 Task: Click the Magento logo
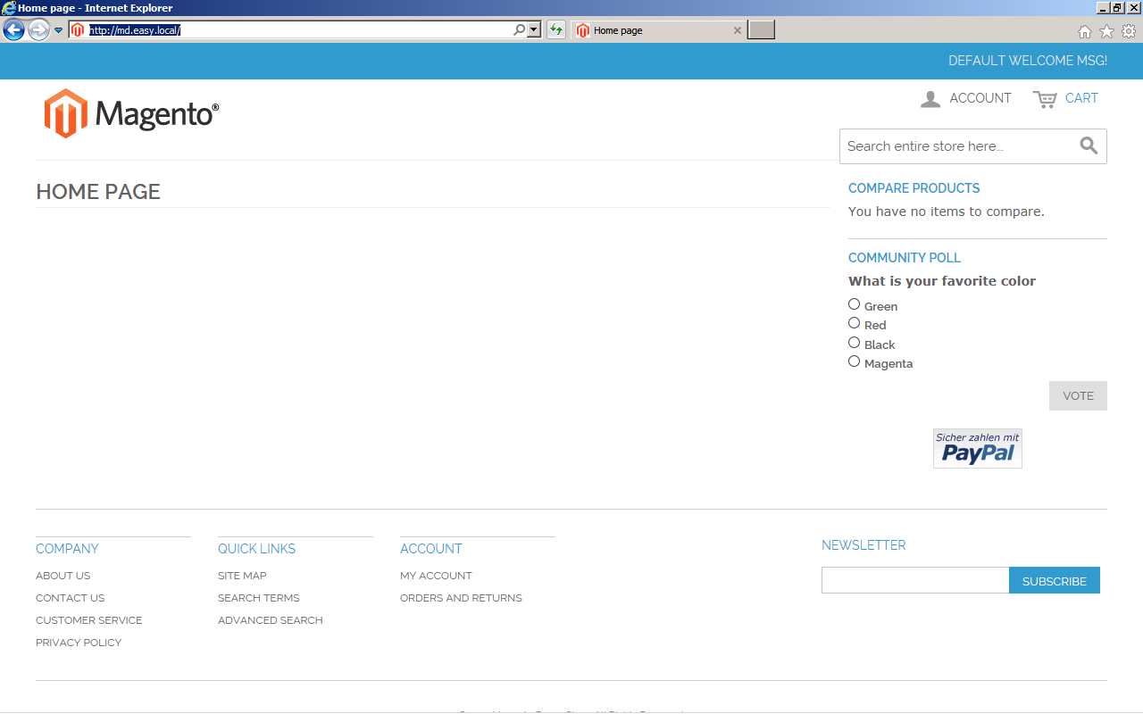click(131, 113)
